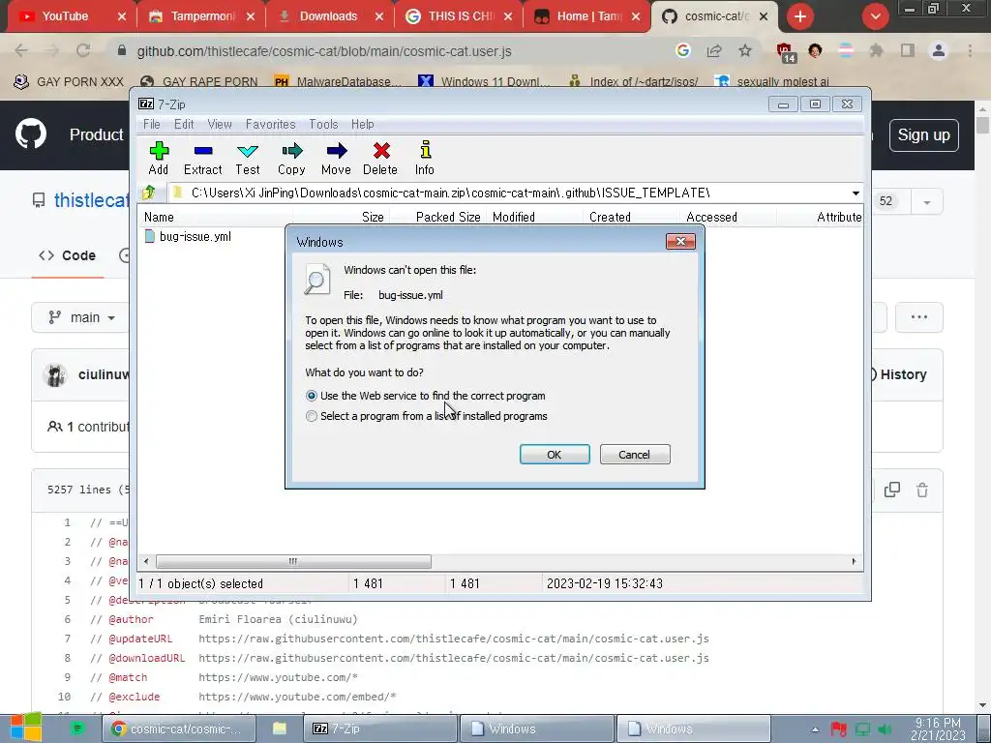Open the File menu in 7-Zip
Image resolution: width=991 pixels, height=743 pixels.
click(152, 124)
